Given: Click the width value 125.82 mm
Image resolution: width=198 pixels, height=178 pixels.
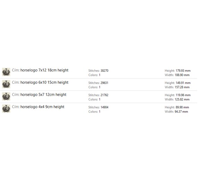Looking at the screenshot, I should (x=182, y=99).
